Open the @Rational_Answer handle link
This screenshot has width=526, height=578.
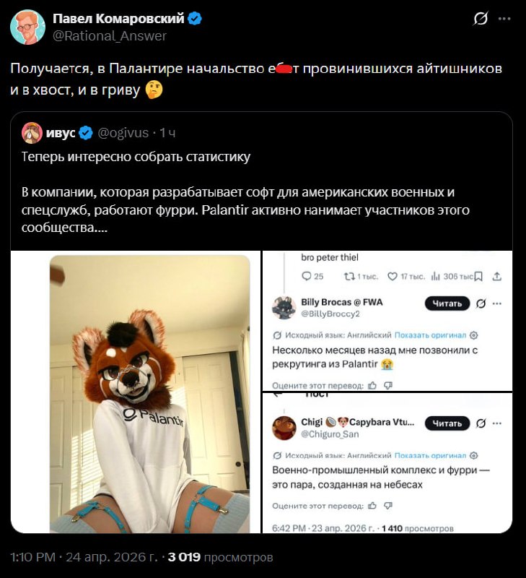tap(110, 35)
